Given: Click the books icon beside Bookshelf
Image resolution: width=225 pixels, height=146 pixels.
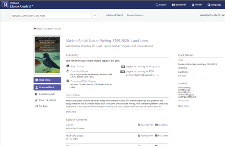Looking at the screenshot, I should pyautogui.click(x=173, y=5).
